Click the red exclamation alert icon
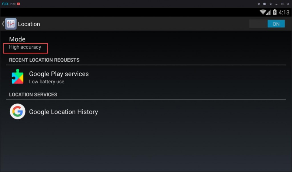 pos(19,4)
